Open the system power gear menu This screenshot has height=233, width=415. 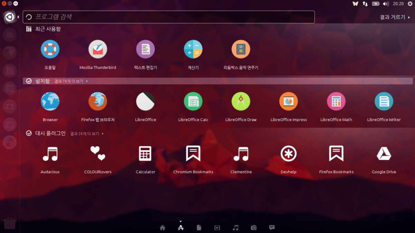click(410, 3)
